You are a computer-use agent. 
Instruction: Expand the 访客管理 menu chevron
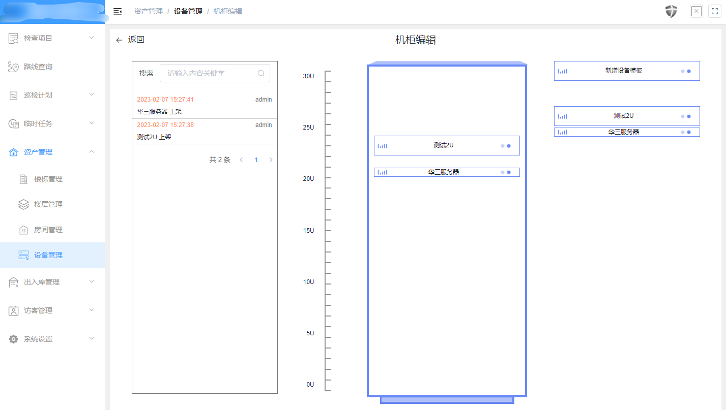pos(92,310)
